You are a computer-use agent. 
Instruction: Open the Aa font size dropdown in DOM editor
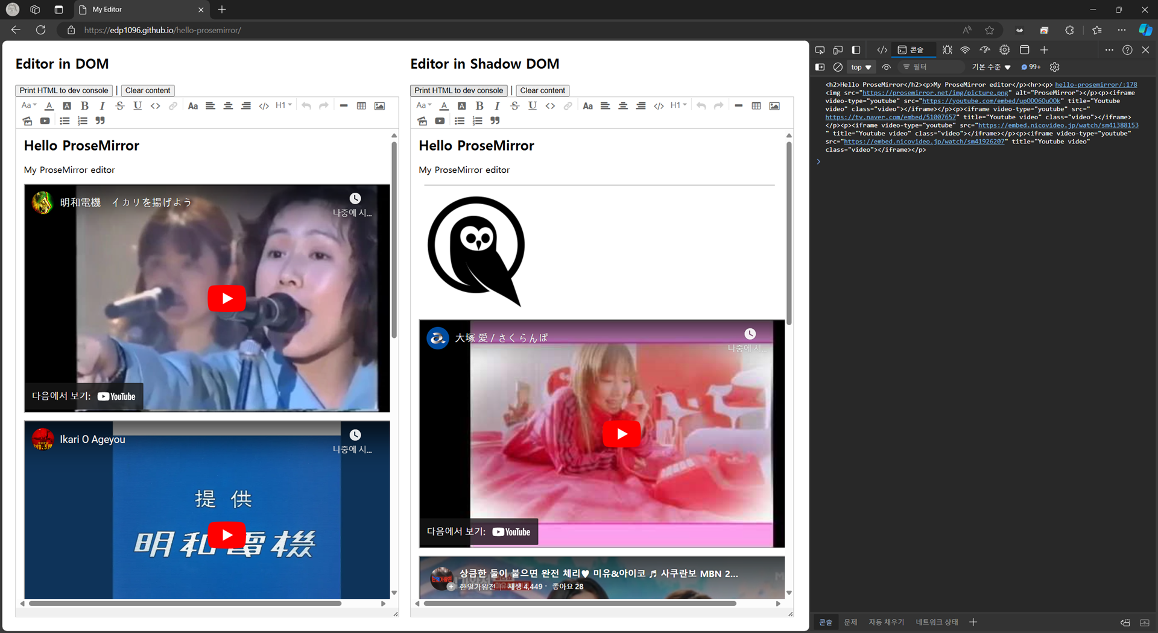29,105
